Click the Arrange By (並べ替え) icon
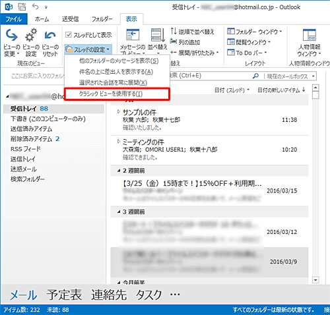 [158, 35]
